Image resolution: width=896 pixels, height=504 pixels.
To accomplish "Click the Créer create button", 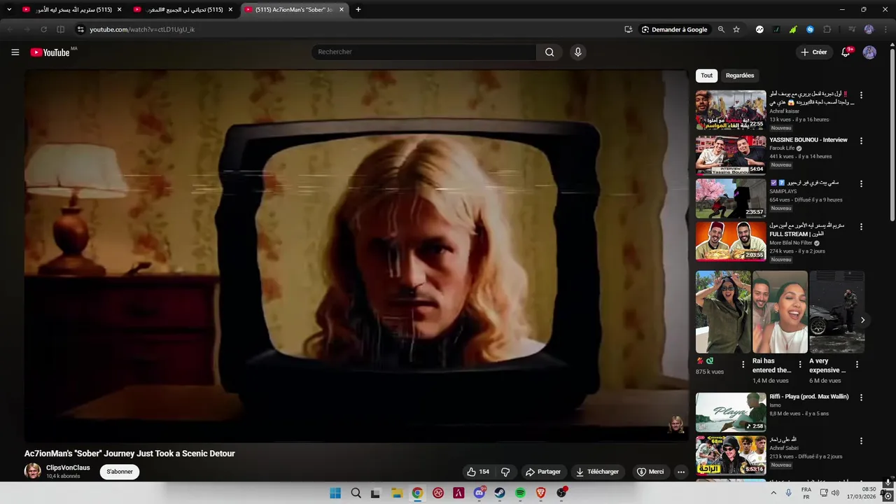I will [x=814, y=52].
